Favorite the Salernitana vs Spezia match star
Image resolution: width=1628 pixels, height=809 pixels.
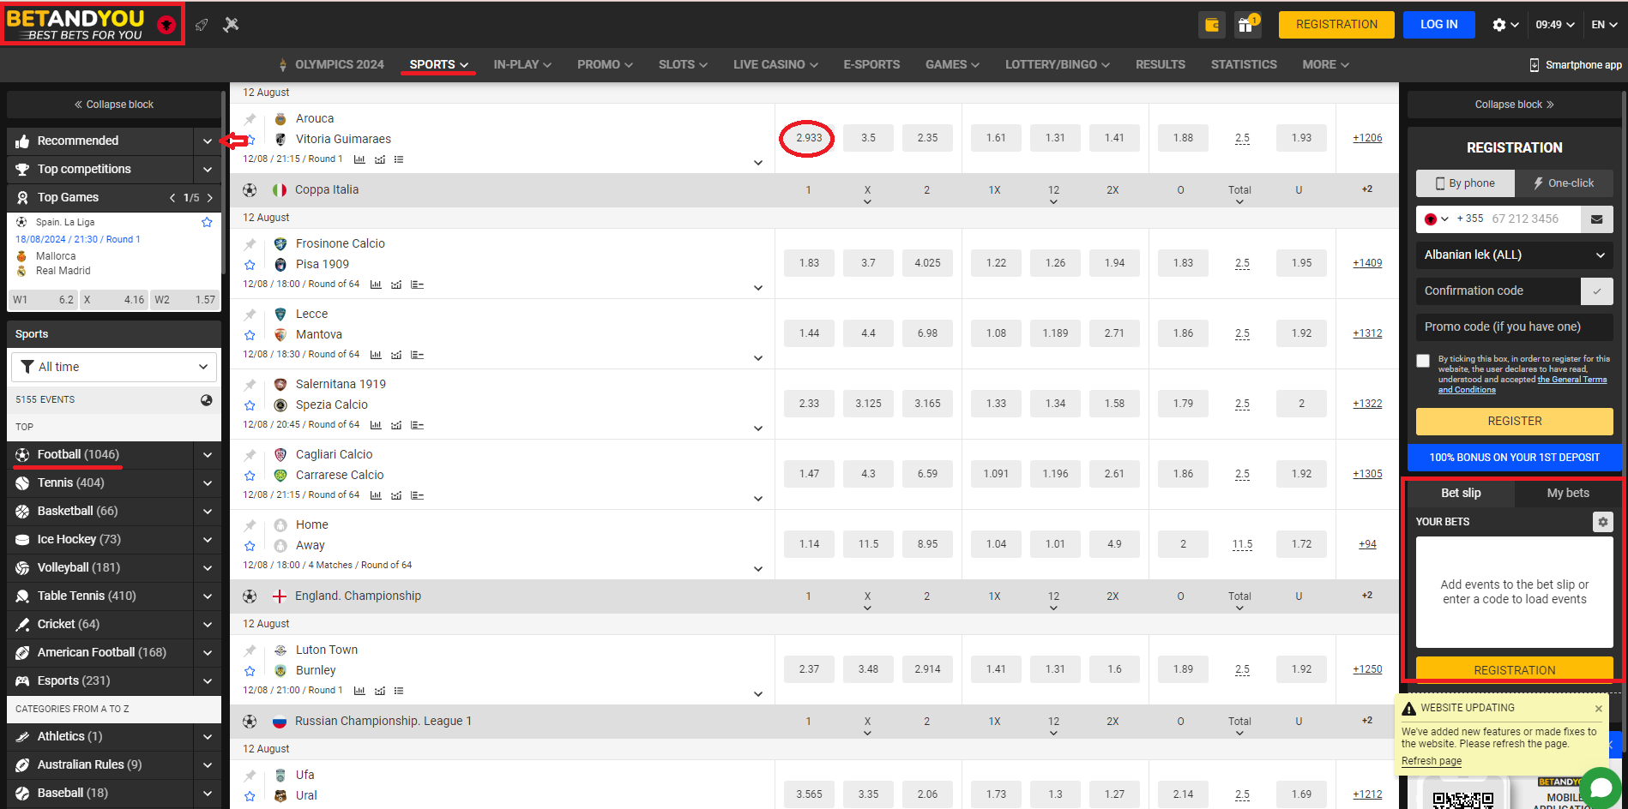click(x=250, y=406)
